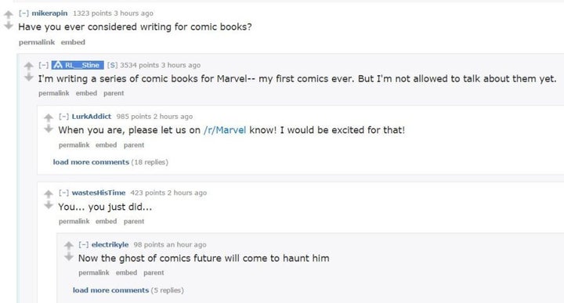Open the /r/Marvel subreddit link

[225, 130]
